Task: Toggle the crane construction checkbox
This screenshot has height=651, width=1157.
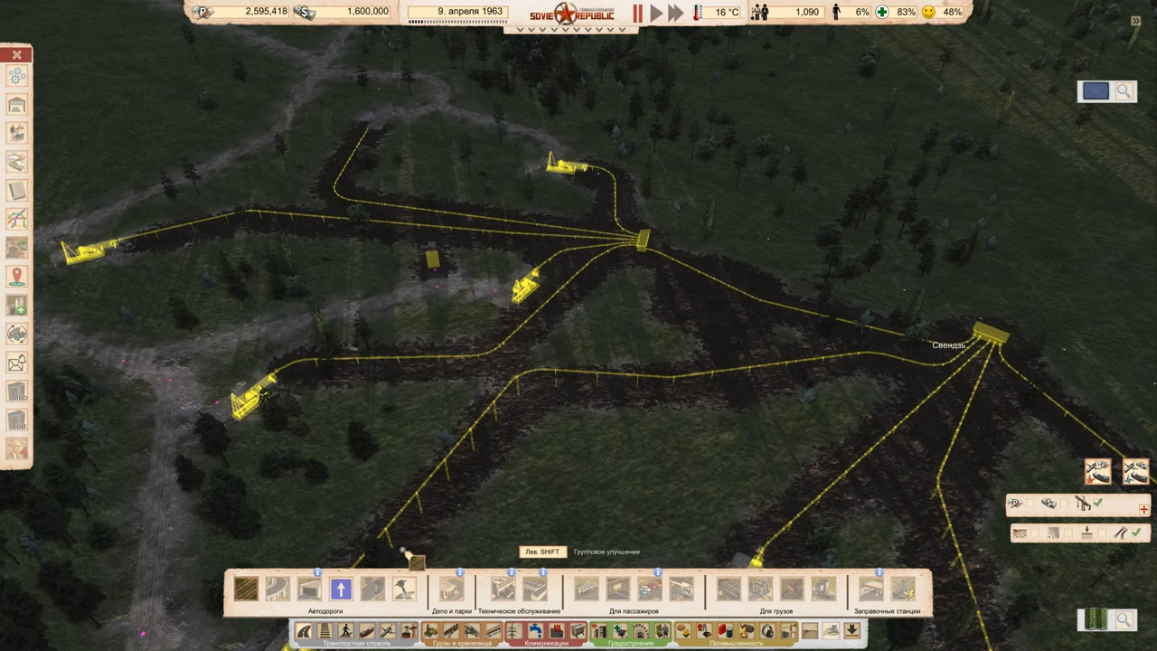Action: pos(1098,504)
